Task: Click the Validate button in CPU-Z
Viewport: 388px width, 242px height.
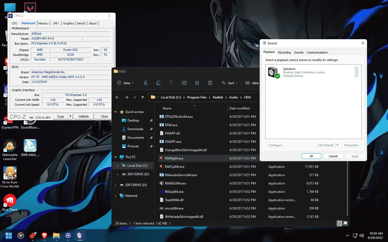Action: tap(84, 116)
